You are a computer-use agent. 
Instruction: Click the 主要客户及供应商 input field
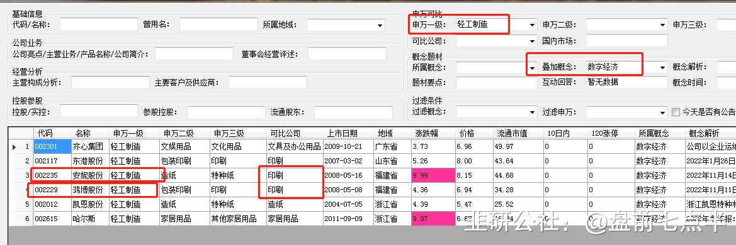pyautogui.click(x=268, y=83)
